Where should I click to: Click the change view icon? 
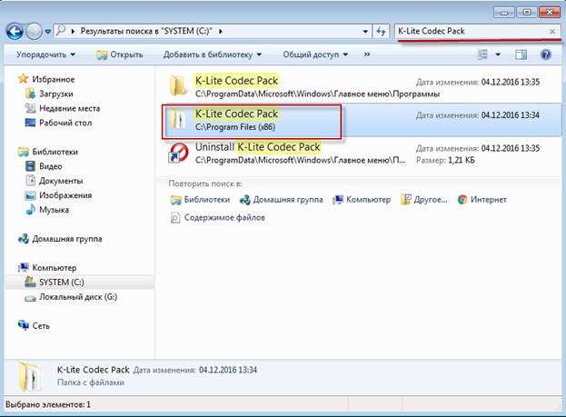point(482,55)
